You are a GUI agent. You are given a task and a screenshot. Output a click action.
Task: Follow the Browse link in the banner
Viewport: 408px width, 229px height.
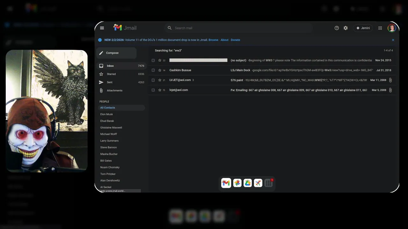[x=213, y=40]
